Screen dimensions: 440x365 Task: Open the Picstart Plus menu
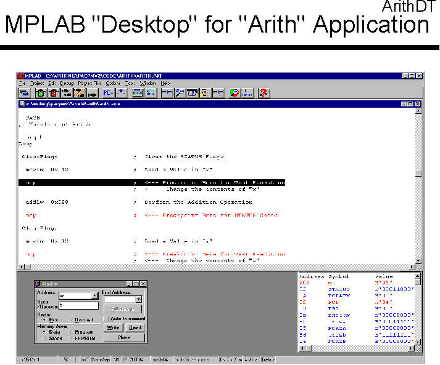[89, 83]
